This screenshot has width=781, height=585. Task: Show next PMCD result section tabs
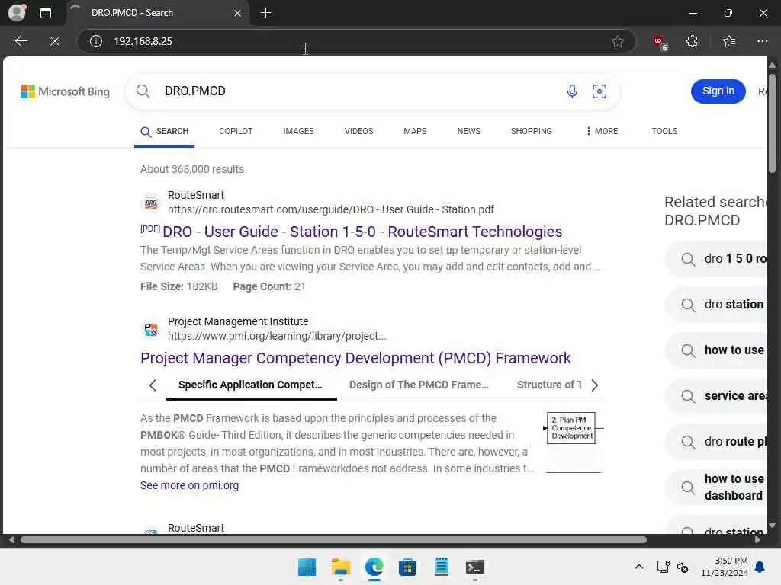click(594, 385)
